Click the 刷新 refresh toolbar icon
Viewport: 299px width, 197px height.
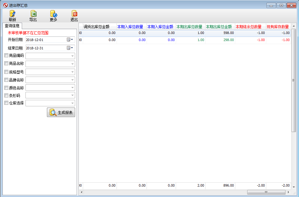(x=13, y=14)
